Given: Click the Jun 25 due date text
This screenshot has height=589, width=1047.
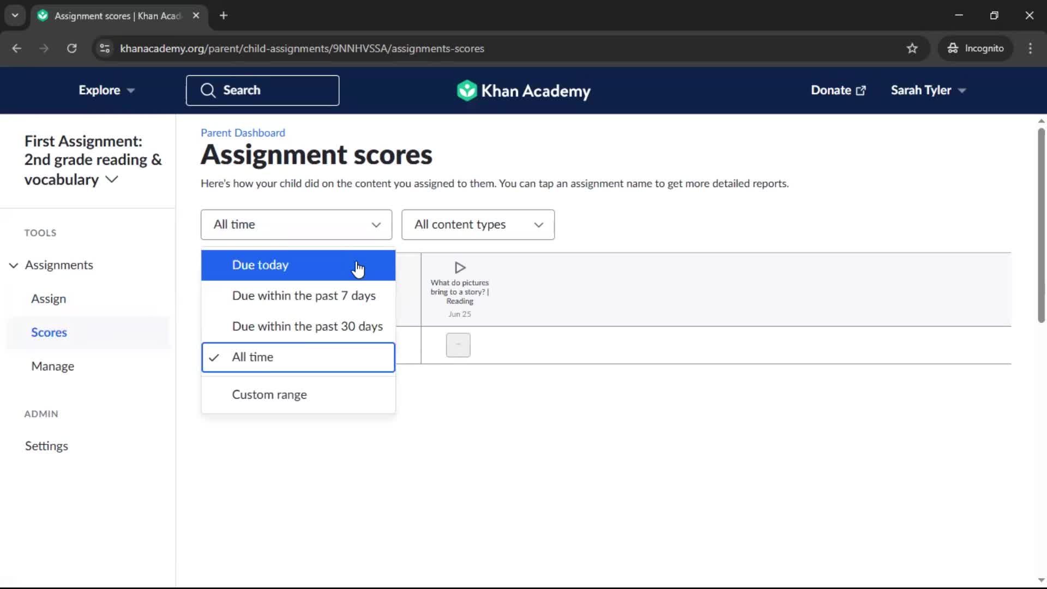Looking at the screenshot, I should 459,314.
